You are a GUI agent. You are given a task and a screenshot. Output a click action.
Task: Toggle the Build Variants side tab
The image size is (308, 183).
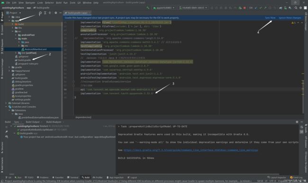2,165
